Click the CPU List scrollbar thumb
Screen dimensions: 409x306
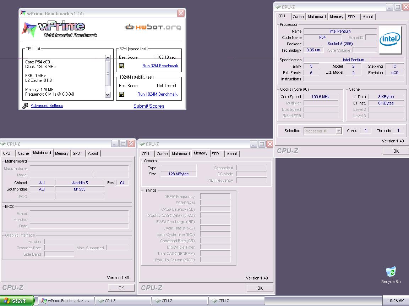tap(108, 73)
